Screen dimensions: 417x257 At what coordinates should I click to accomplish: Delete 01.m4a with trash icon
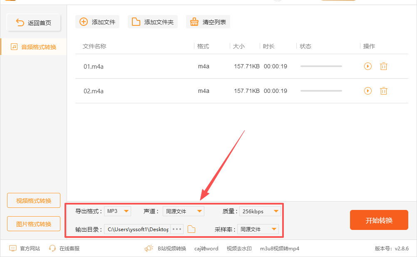point(383,66)
